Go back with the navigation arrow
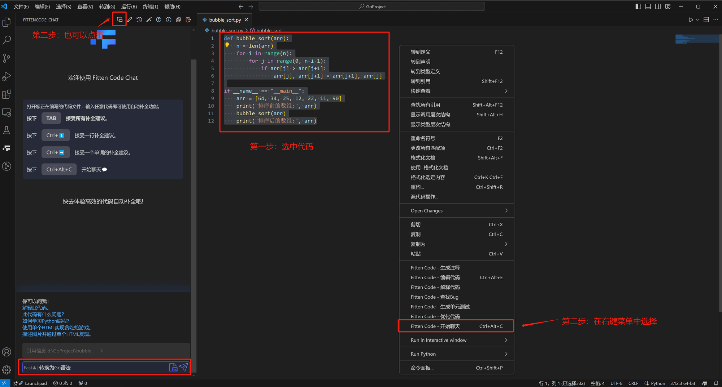The image size is (722, 387). tap(241, 6)
